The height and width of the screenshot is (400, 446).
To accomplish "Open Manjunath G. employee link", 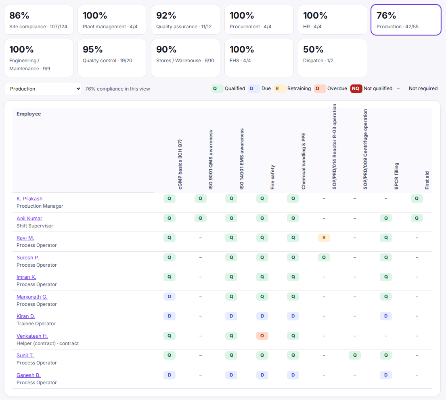I will [32, 297].
